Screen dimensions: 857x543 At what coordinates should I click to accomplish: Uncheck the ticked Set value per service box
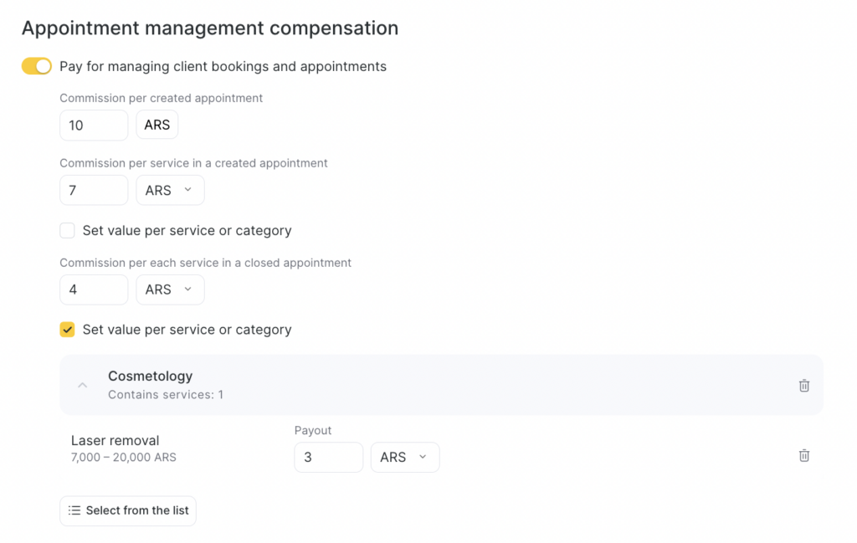point(68,330)
